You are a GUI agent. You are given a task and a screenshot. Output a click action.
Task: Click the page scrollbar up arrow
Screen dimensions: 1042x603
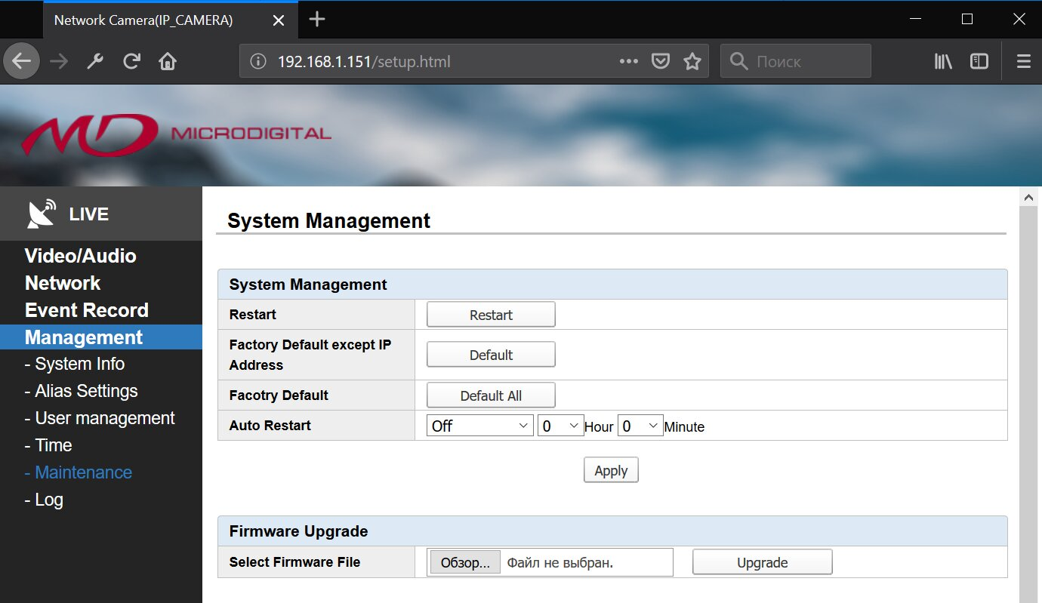click(1028, 197)
